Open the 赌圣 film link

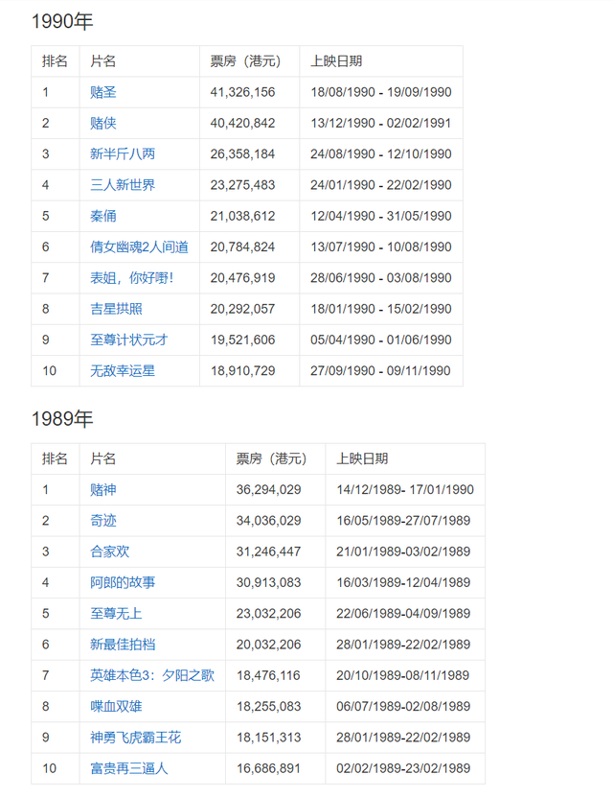point(103,92)
